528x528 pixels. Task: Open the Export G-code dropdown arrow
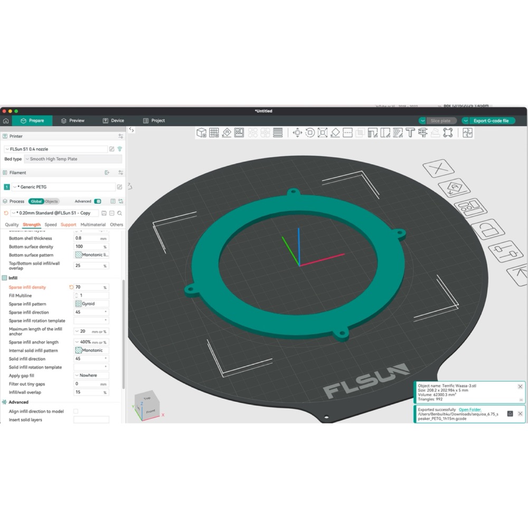click(465, 120)
